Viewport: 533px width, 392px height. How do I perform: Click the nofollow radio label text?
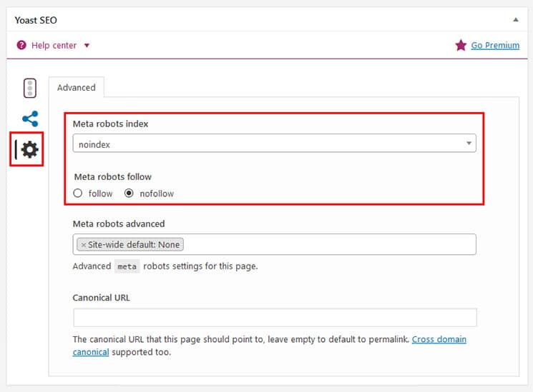pyautogui.click(x=156, y=193)
